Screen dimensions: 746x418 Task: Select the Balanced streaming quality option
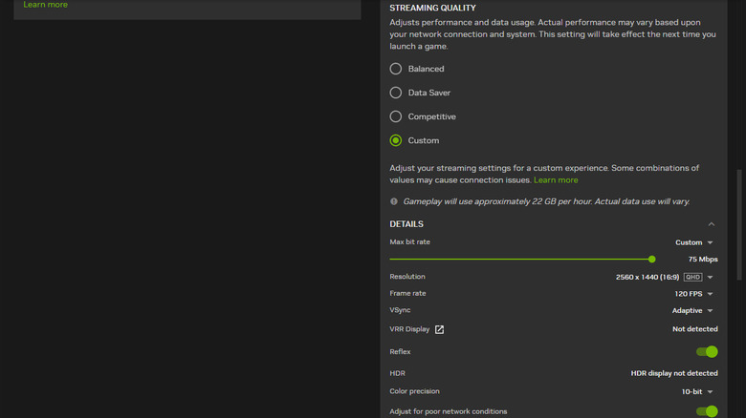(x=396, y=69)
